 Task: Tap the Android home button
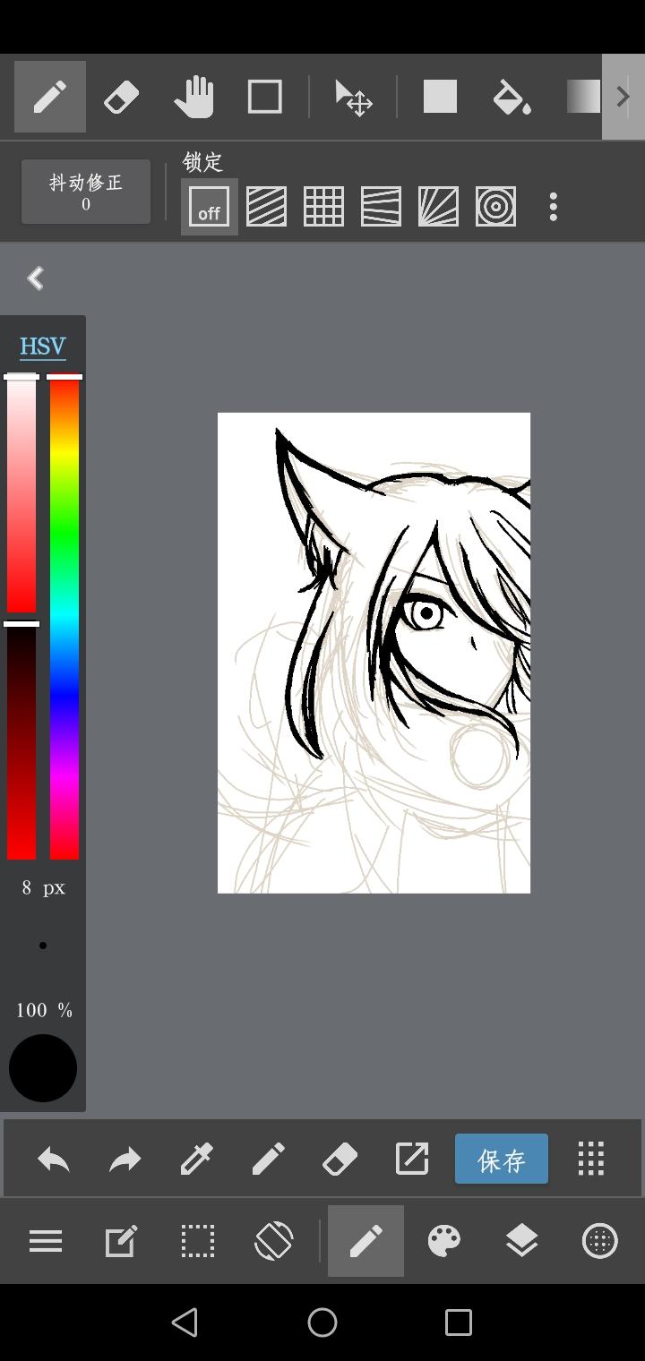coord(322,1322)
